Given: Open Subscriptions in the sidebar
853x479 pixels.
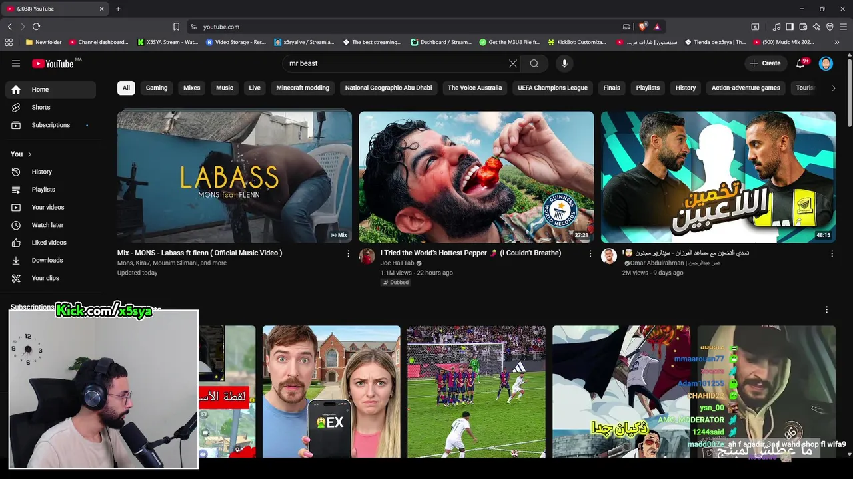Looking at the screenshot, I should tap(51, 125).
